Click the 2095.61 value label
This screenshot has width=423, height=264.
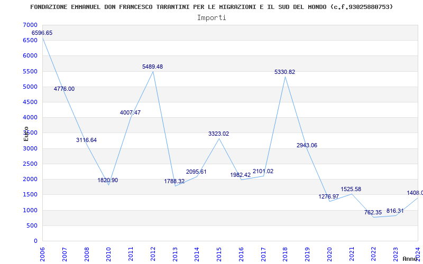tap(196, 172)
